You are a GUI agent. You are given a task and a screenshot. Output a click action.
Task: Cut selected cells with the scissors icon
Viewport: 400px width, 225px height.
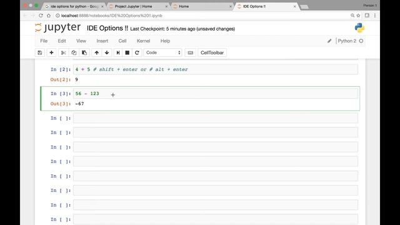tap(64, 52)
